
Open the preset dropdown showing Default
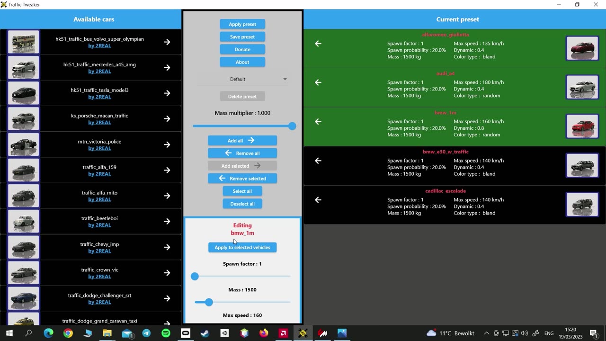[x=242, y=79]
